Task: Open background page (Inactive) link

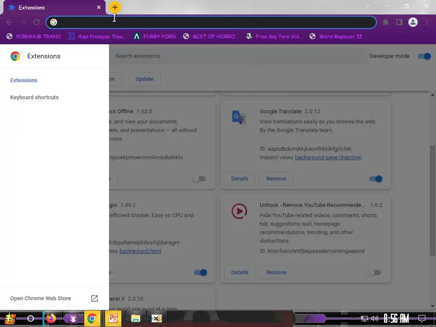Action: pos(328,158)
